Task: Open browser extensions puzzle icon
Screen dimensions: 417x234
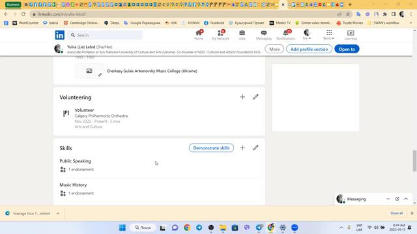Action: coord(385,14)
